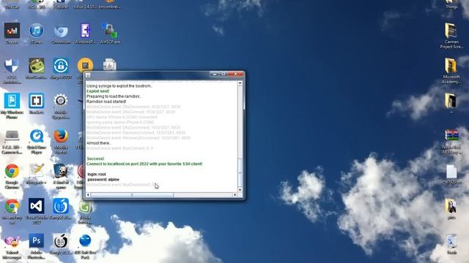This screenshot has height=263, width=469.
Task: Open My Windows Phone app icon
Action: click(x=12, y=101)
